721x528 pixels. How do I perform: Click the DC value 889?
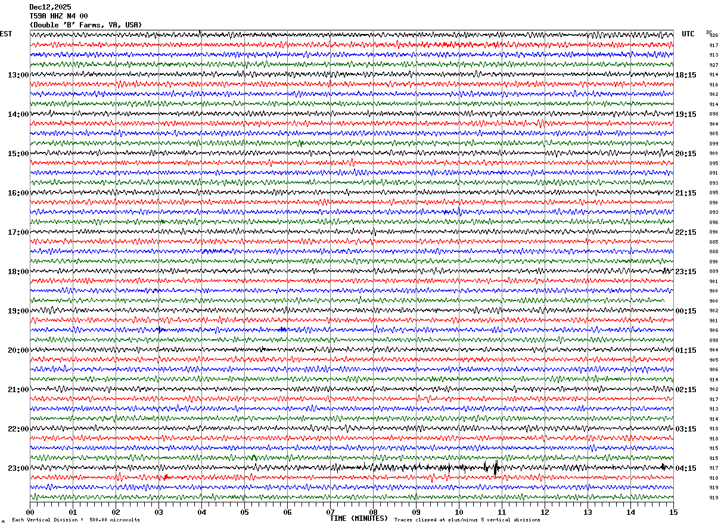(x=713, y=271)
